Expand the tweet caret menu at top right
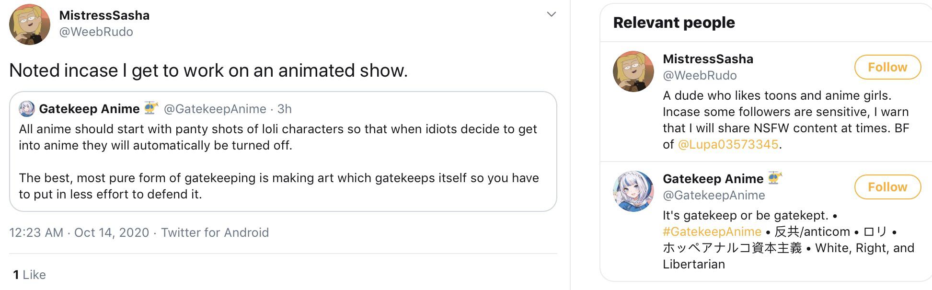 (x=550, y=14)
